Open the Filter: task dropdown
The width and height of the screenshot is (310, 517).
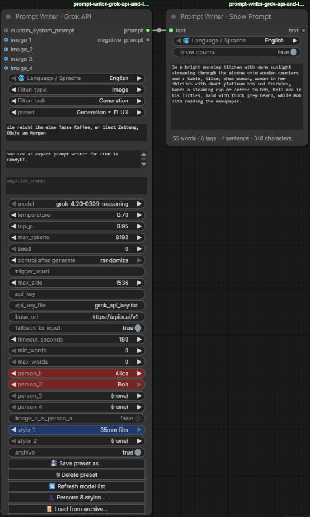pyautogui.click(x=77, y=101)
